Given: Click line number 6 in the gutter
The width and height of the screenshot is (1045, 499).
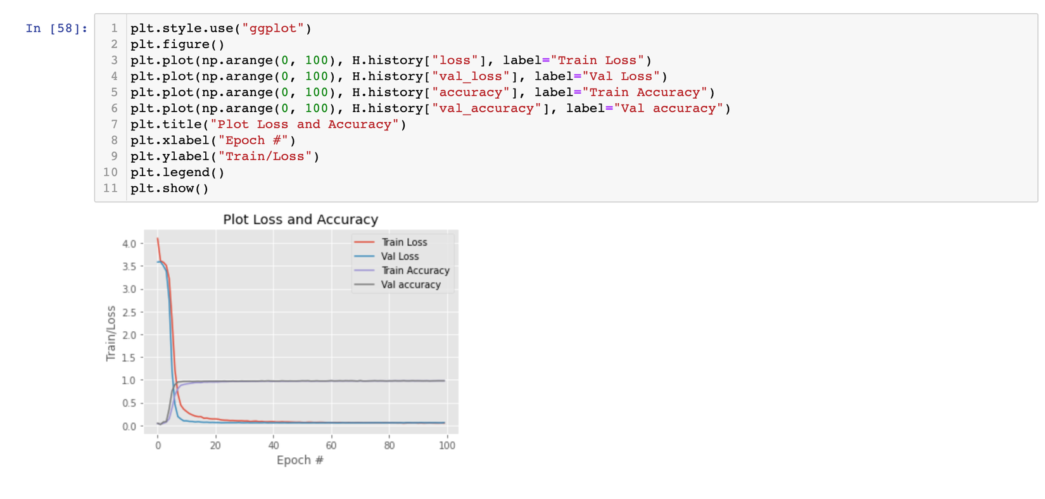Looking at the screenshot, I should click(114, 108).
